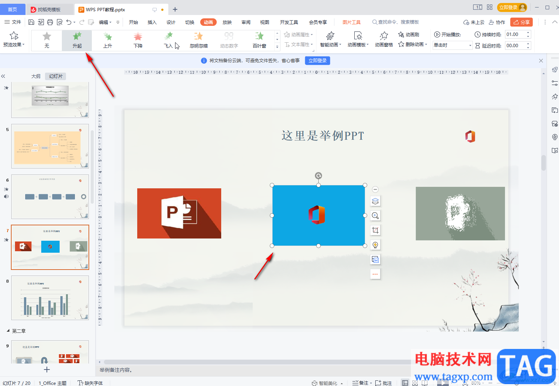Switch slide panel to 大纲 outline view
Viewport: 559px width, 386px height.
(x=36, y=76)
